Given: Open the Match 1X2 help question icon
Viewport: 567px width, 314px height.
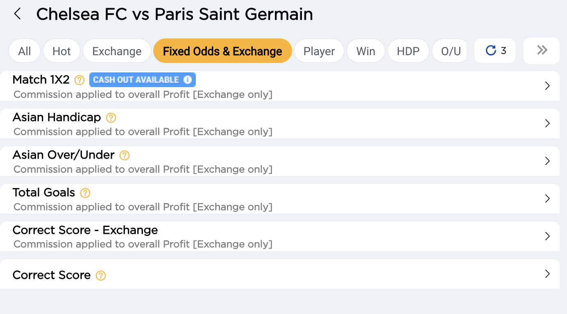Looking at the screenshot, I should click(x=79, y=80).
